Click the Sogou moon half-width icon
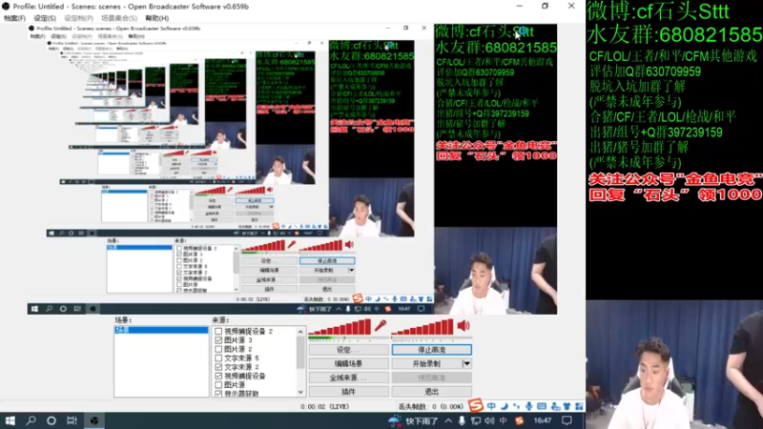Image resolution: width=763 pixels, height=429 pixels. [x=505, y=406]
